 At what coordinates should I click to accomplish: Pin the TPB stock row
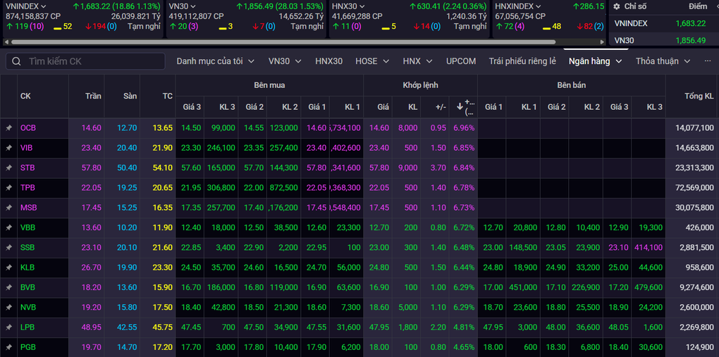pos(8,188)
